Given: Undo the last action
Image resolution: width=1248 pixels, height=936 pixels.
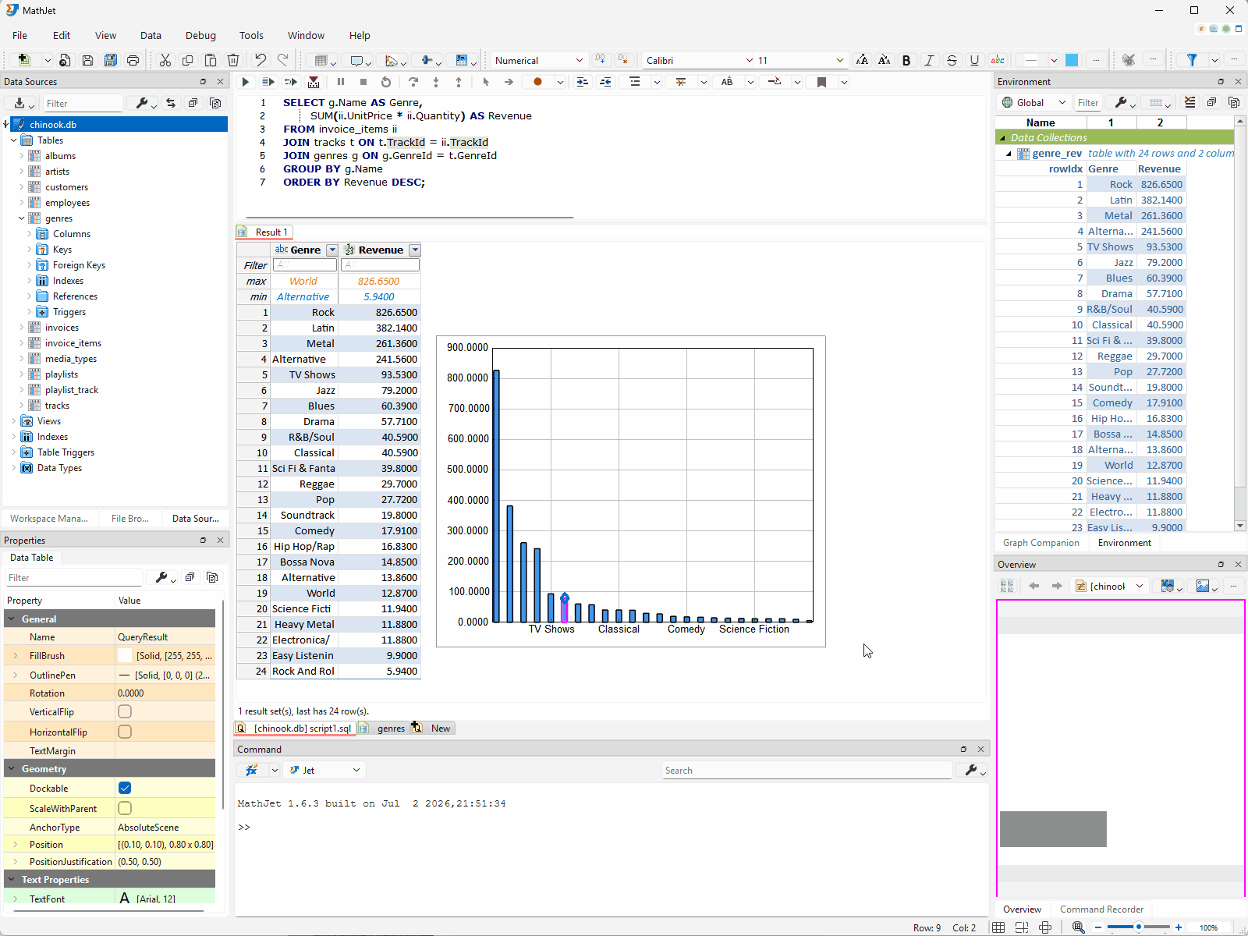Looking at the screenshot, I should [x=261, y=60].
